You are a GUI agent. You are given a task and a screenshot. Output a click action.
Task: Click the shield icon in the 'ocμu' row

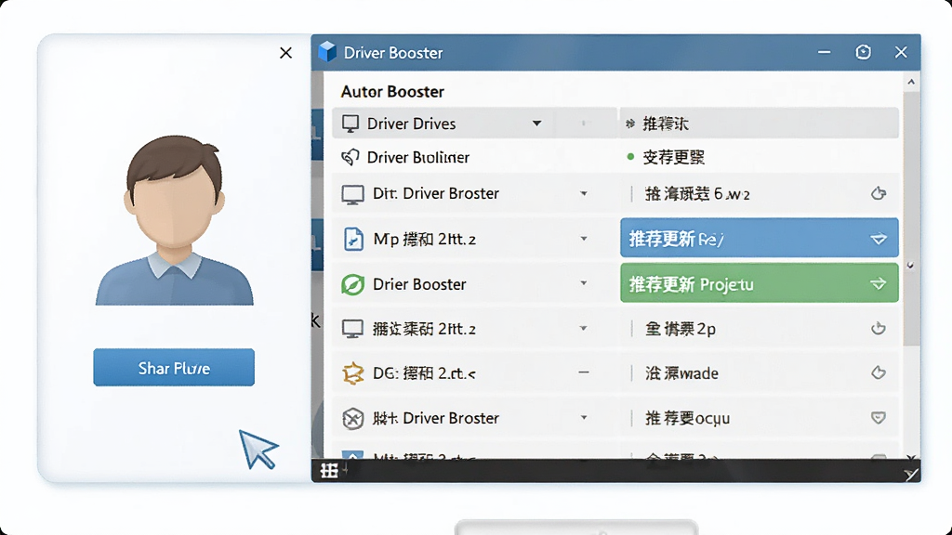(878, 417)
